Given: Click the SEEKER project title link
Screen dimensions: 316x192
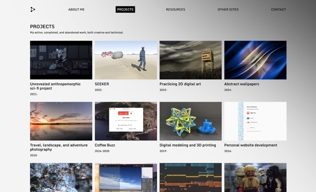Looking at the screenshot, I should point(102,84).
